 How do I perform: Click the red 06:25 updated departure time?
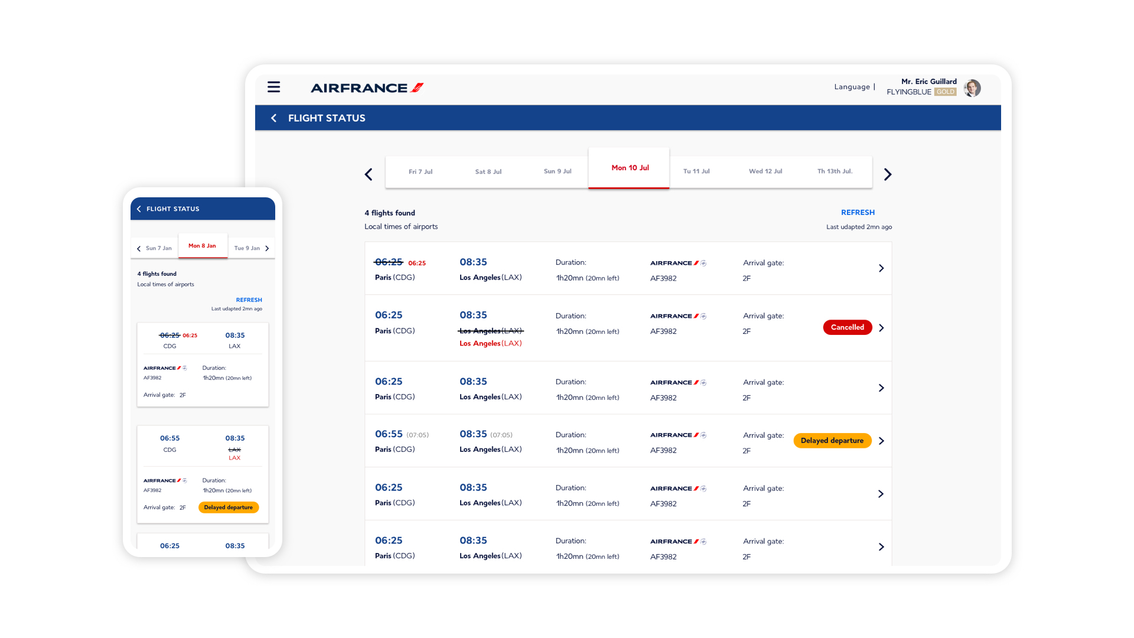tap(417, 263)
